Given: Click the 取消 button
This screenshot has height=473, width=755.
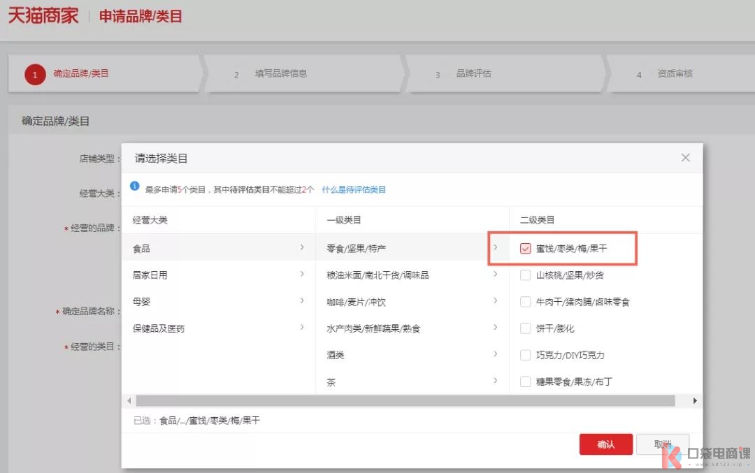Looking at the screenshot, I should pos(663,444).
